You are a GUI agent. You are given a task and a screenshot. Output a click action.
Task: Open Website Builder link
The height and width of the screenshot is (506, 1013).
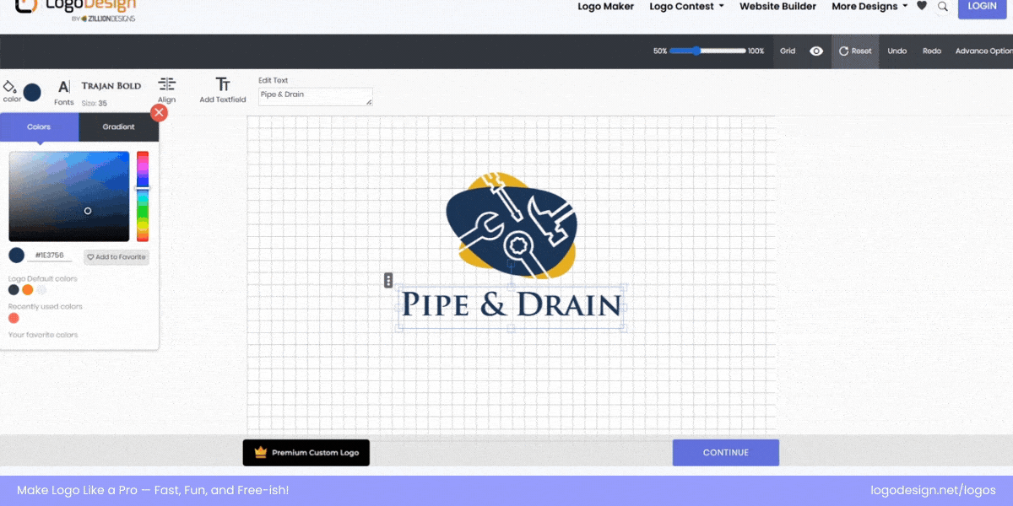tap(777, 7)
